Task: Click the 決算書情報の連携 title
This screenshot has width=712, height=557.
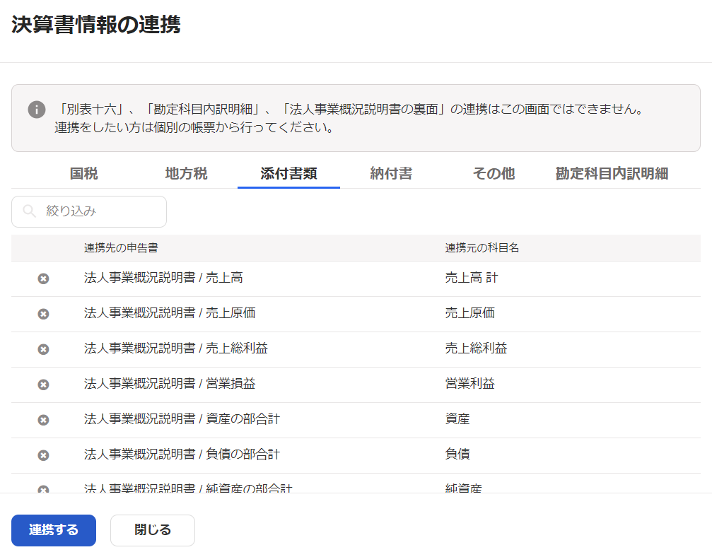Action: pos(96,25)
